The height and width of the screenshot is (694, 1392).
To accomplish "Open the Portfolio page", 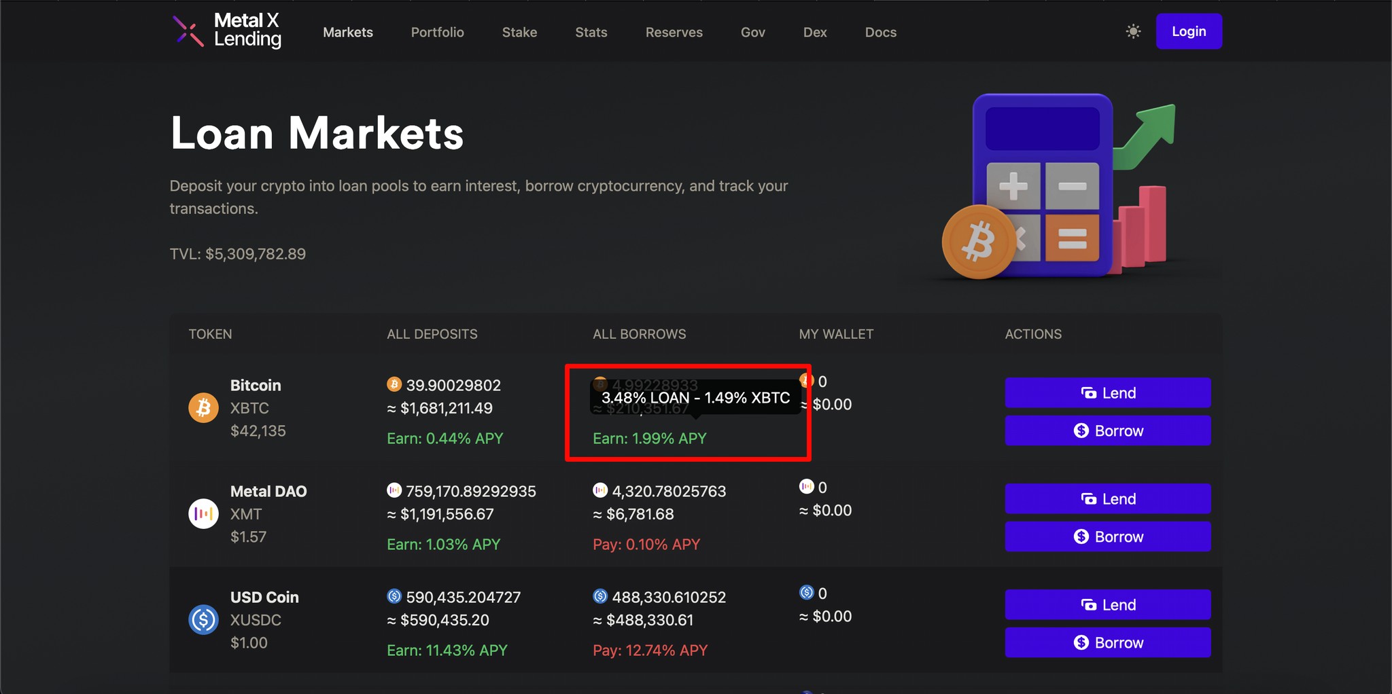I will (438, 32).
